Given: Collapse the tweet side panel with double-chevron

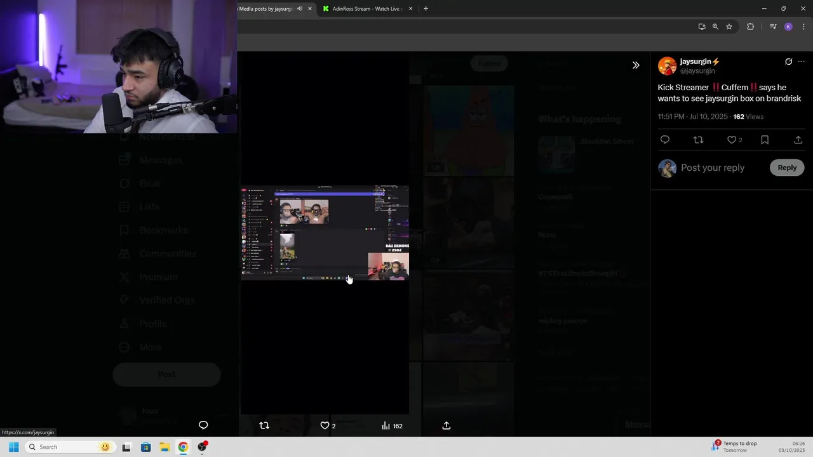Looking at the screenshot, I should (636, 65).
